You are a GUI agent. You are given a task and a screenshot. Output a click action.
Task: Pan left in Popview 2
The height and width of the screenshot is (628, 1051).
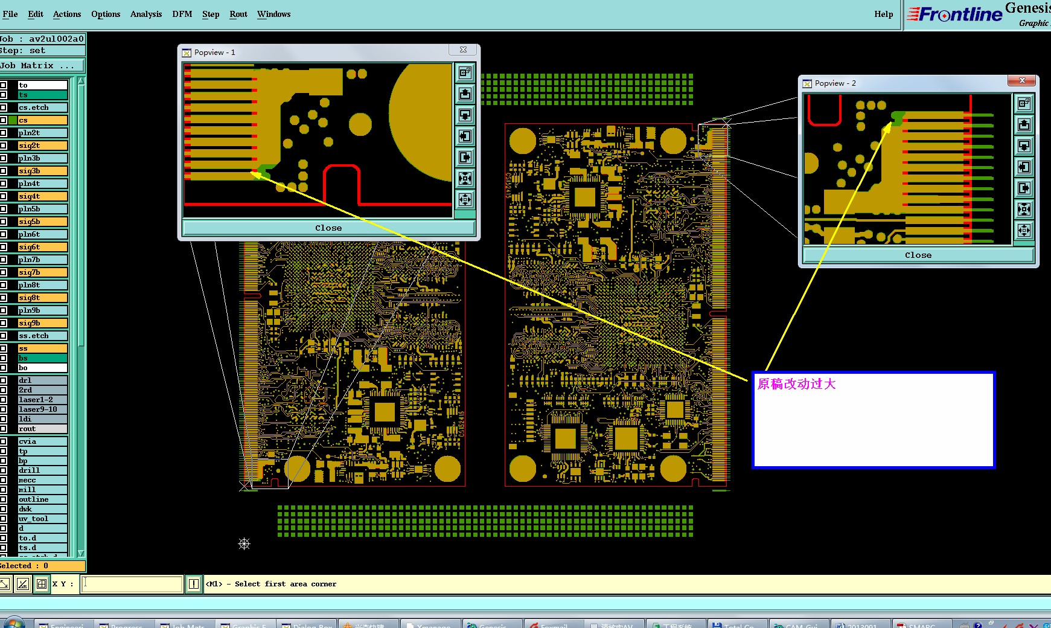(x=1024, y=167)
